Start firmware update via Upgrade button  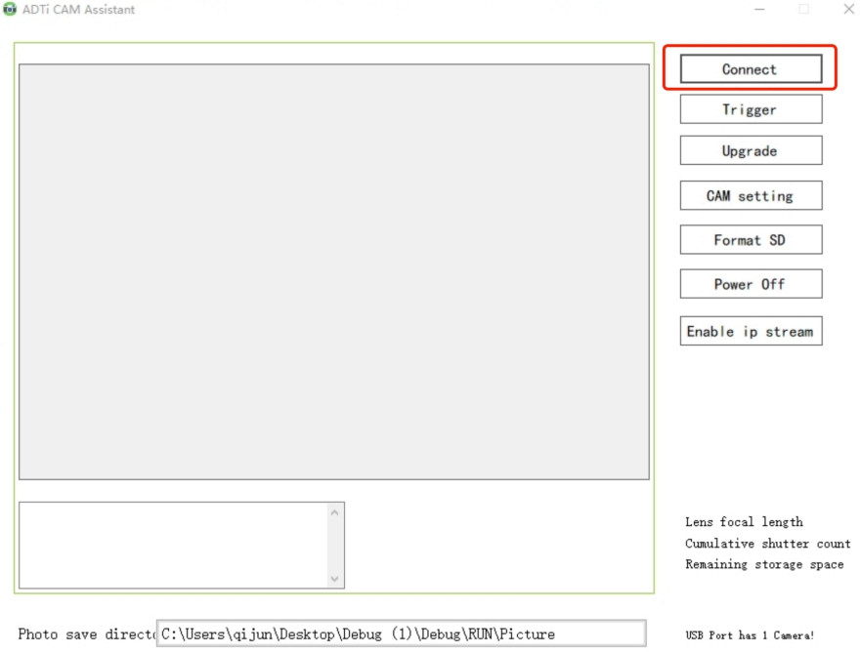[750, 151]
